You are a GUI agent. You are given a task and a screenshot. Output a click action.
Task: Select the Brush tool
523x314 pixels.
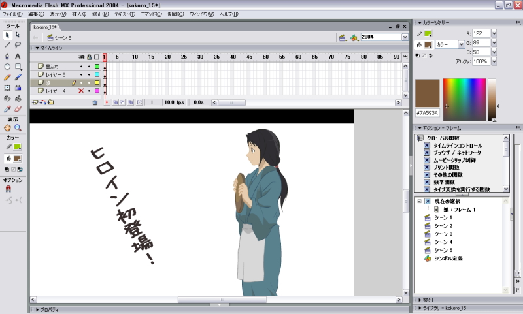pyautogui.click(x=18, y=77)
